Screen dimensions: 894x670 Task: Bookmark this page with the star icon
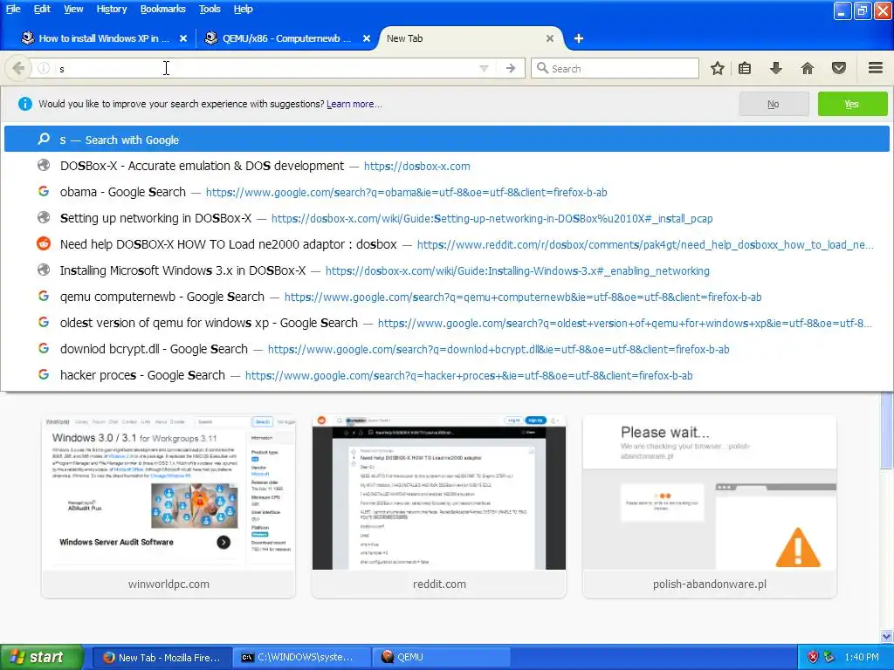tap(718, 68)
